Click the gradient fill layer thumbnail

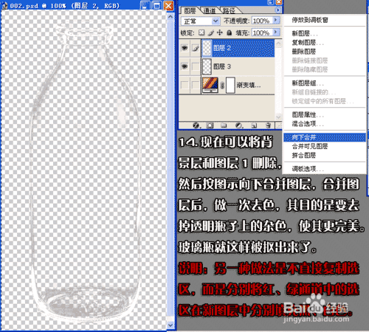210,85
